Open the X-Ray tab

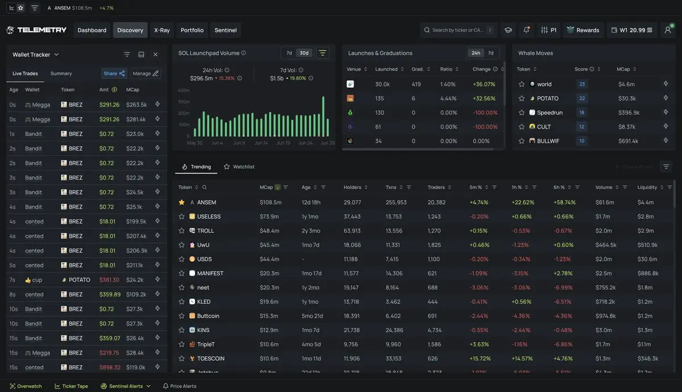pyautogui.click(x=162, y=30)
